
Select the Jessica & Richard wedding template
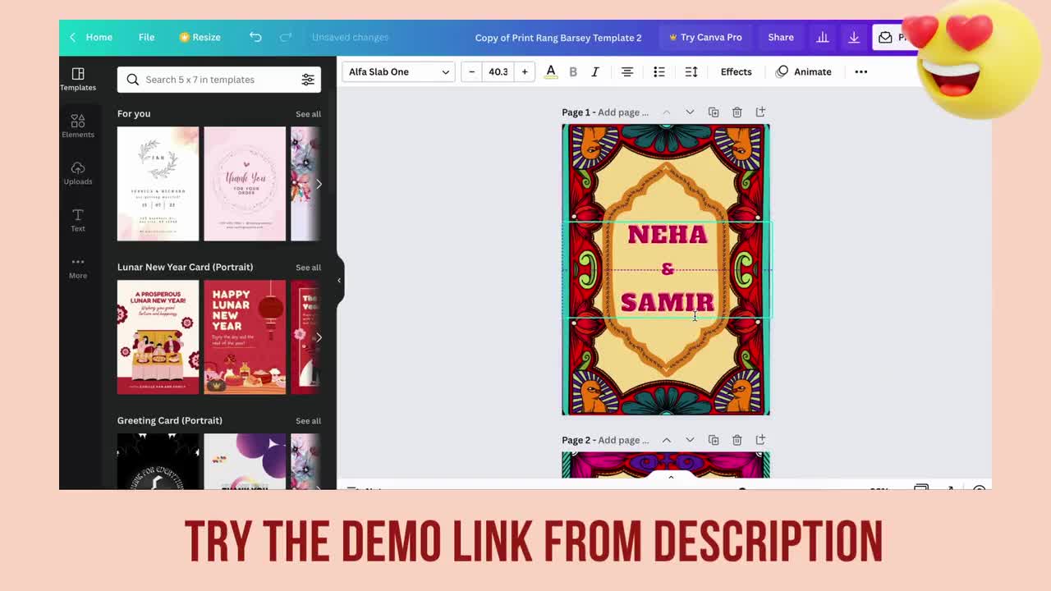coord(158,184)
